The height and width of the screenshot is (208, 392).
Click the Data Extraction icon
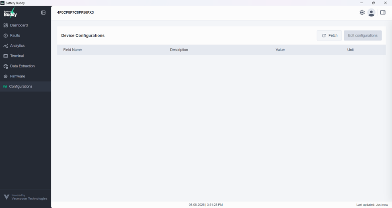click(x=6, y=66)
